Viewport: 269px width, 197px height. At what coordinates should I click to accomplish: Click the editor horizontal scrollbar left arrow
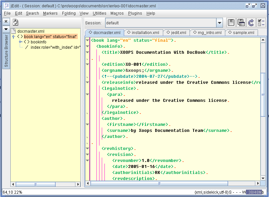pyautogui.click(x=88, y=183)
